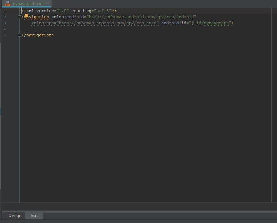The width and height of the screenshot is (277, 223).
Task: Switch to the Design tab
Action: coord(15,216)
